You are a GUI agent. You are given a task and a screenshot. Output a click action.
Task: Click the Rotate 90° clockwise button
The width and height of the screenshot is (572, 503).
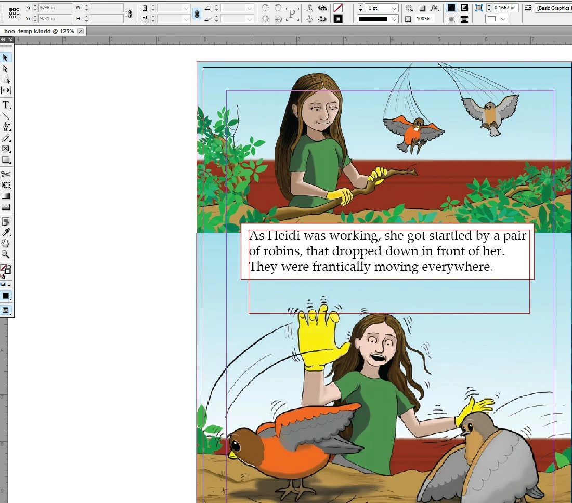(265, 8)
